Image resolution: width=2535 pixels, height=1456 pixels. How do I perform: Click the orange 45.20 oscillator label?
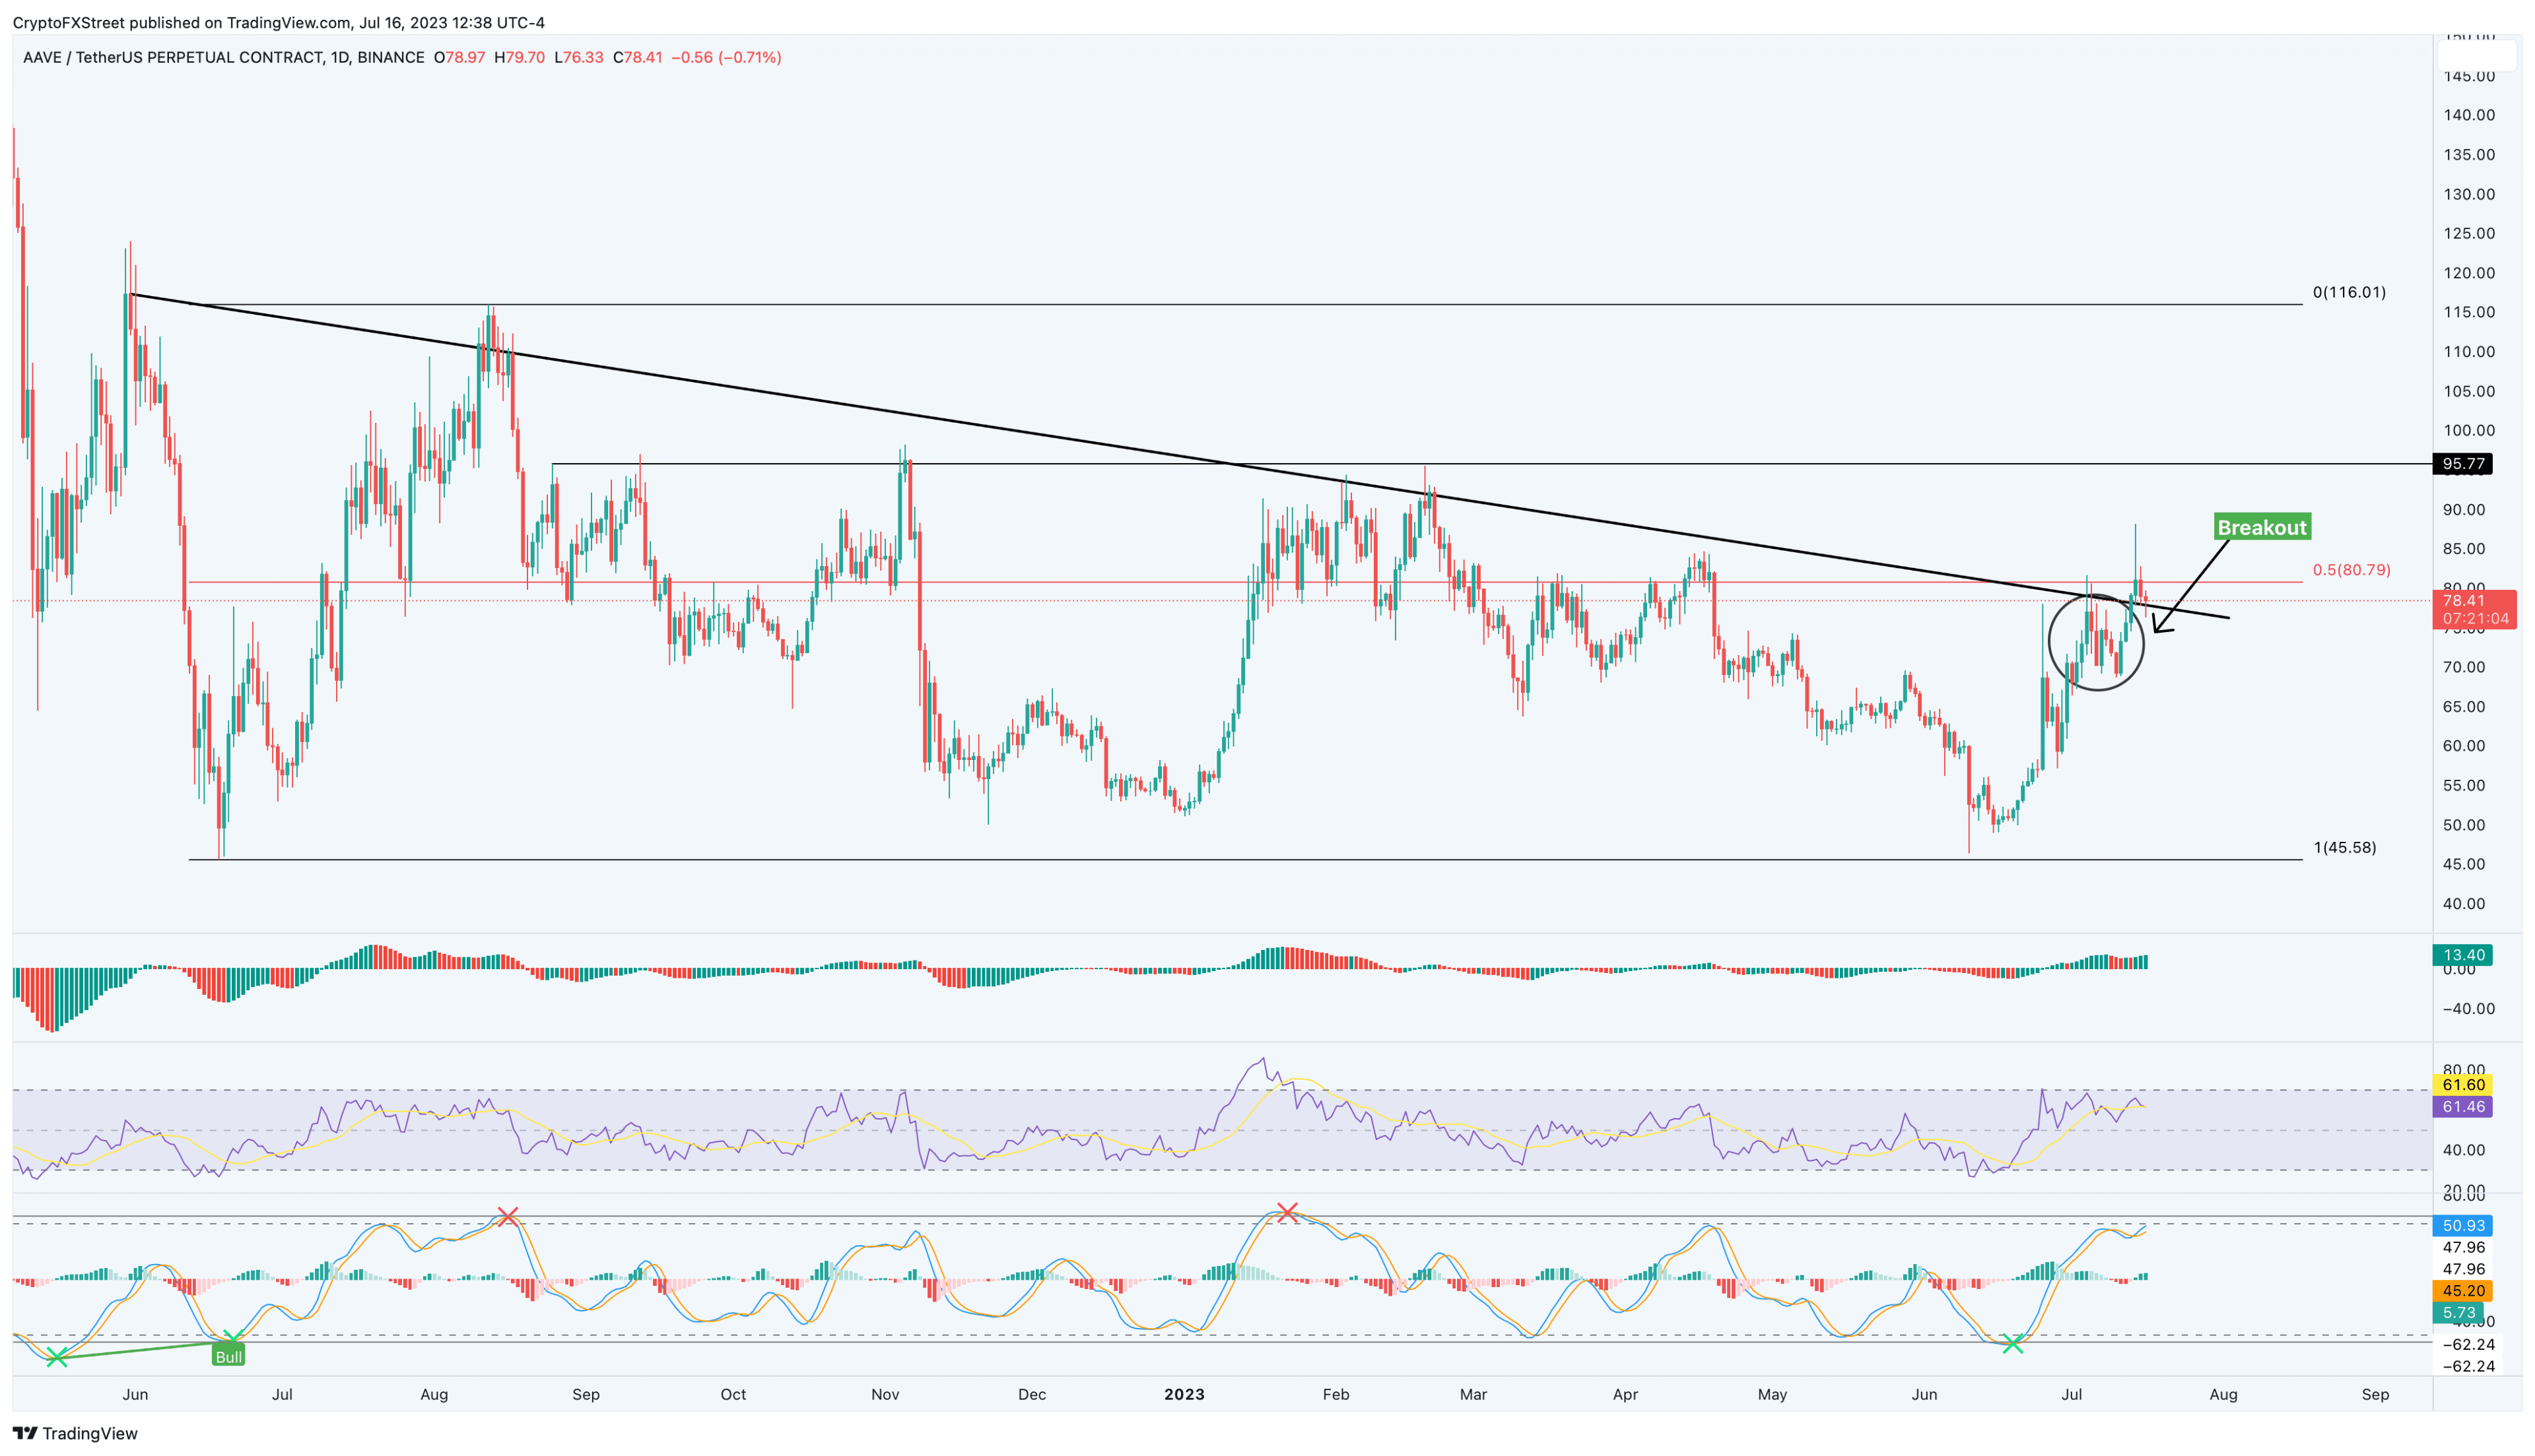click(x=2463, y=1290)
